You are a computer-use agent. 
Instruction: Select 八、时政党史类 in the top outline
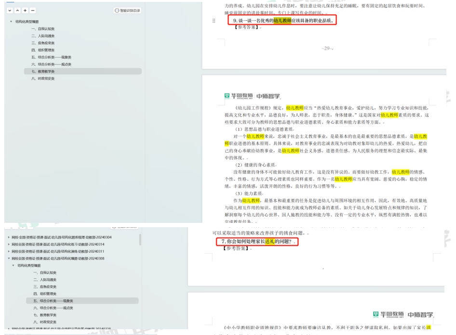tap(42, 78)
